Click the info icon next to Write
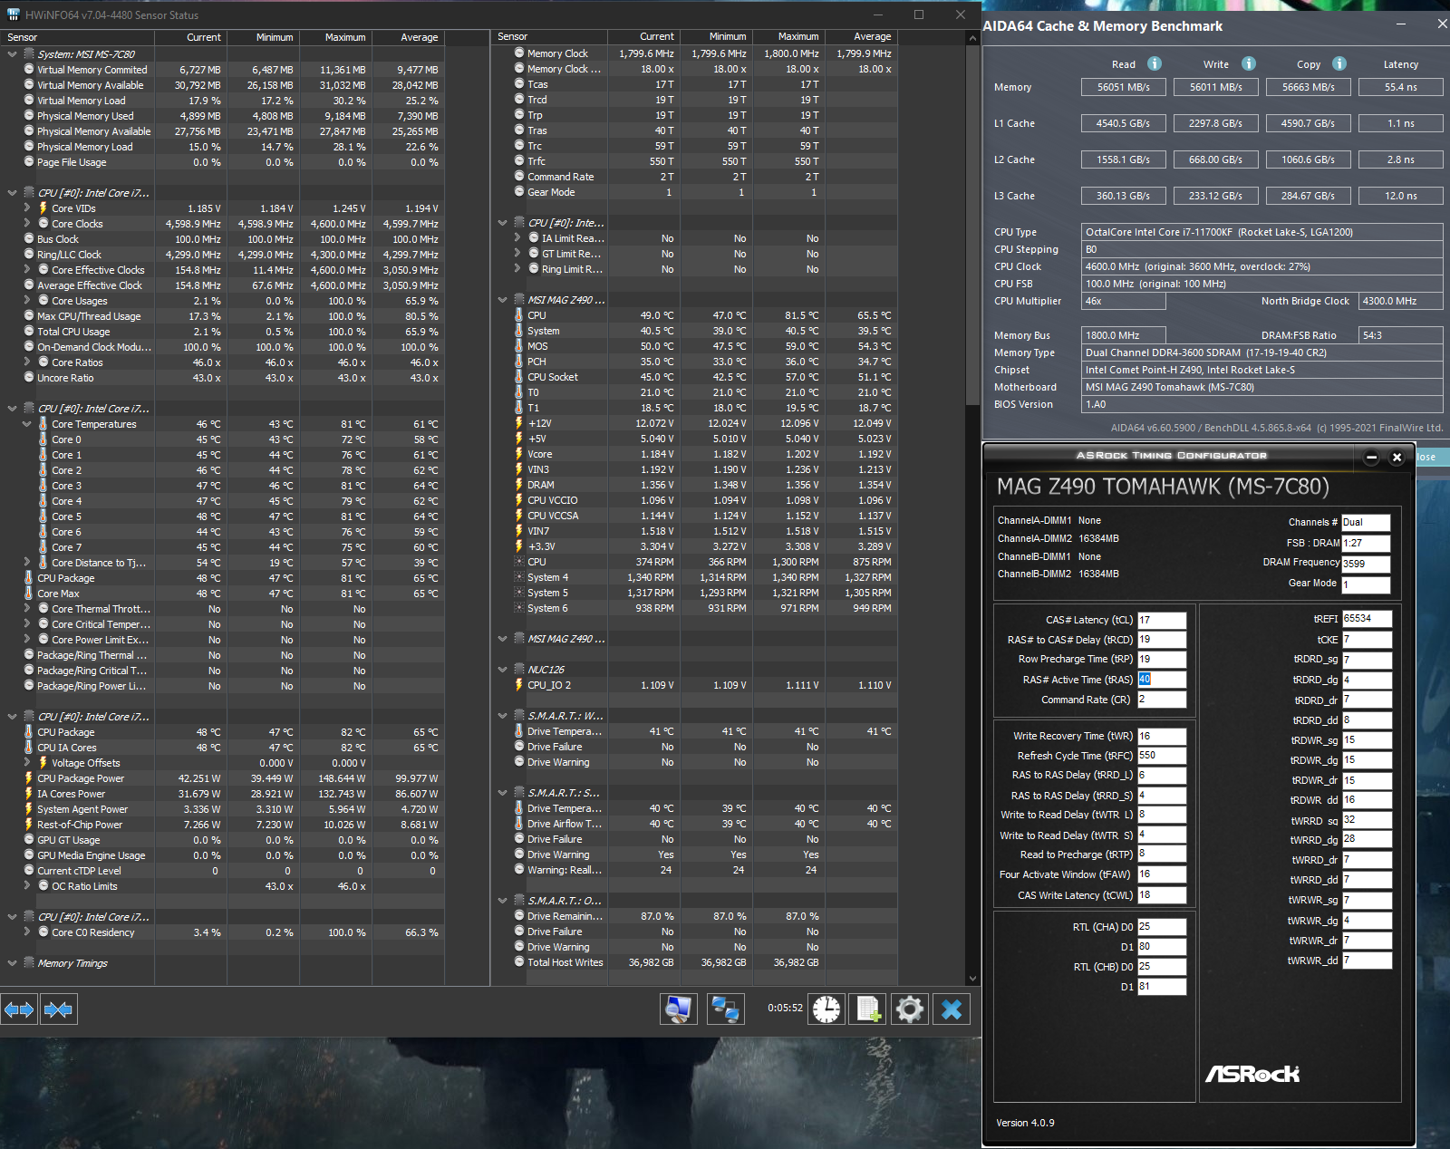The height and width of the screenshot is (1149, 1450). [x=1249, y=63]
